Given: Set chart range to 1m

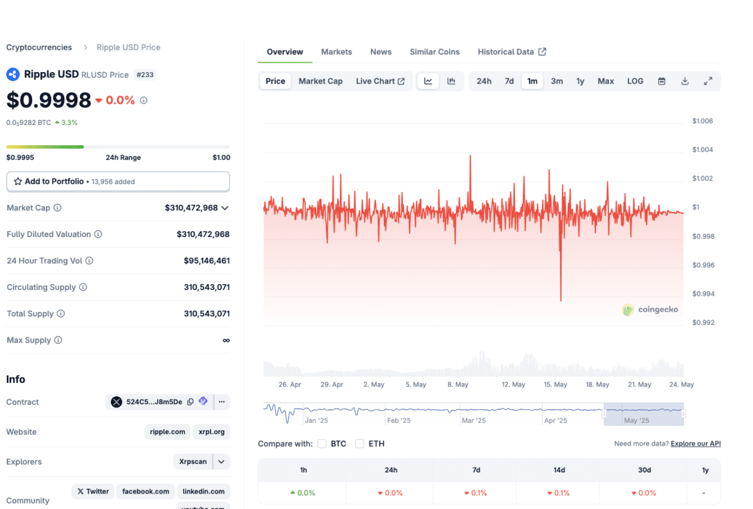Looking at the screenshot, I should click(x=532, y=81).
